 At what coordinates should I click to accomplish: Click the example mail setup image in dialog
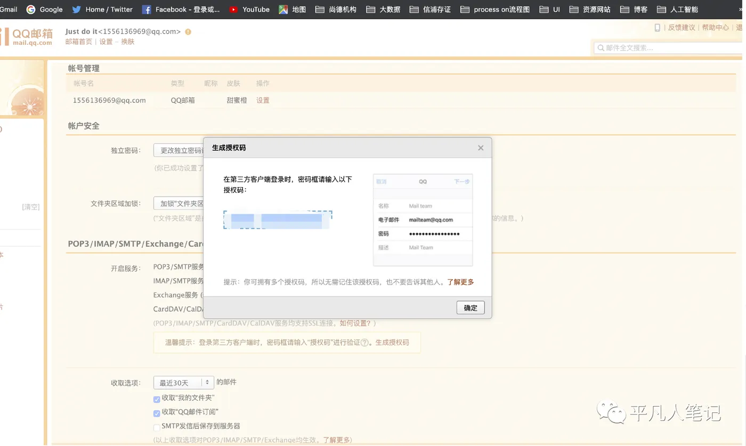click(423, 220)
